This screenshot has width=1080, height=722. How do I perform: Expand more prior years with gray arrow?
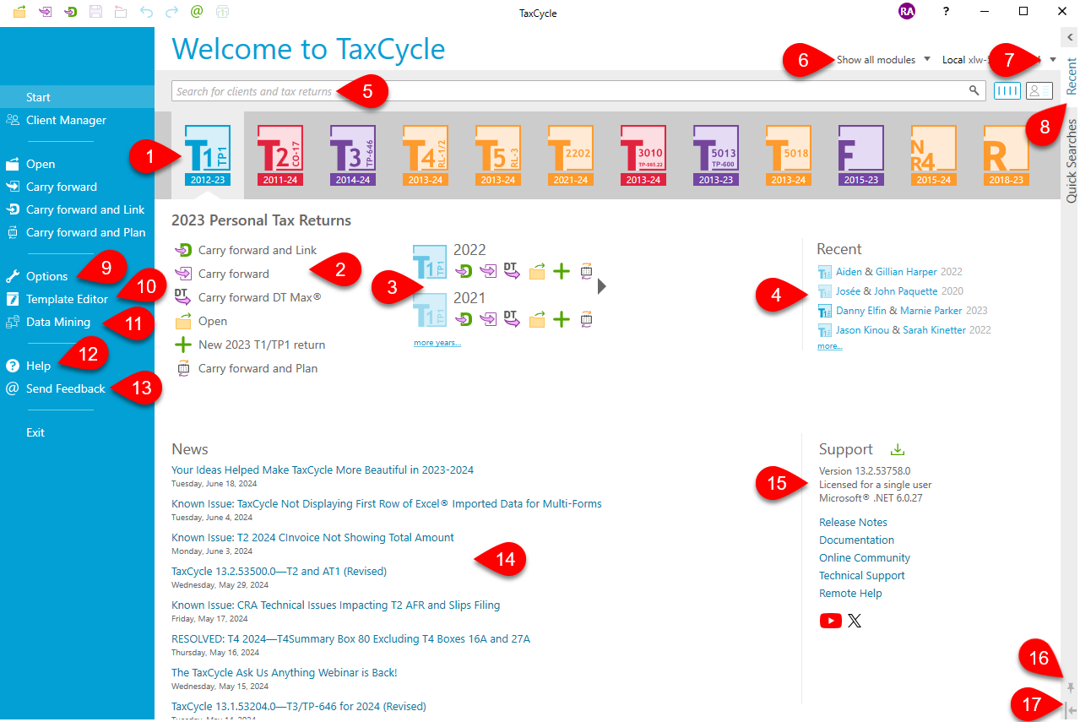tap(602, 286)
